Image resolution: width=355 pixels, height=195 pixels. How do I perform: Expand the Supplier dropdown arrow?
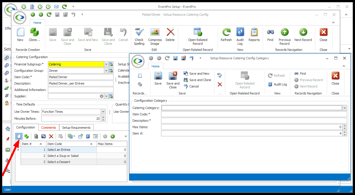click(x=106, y=96)
